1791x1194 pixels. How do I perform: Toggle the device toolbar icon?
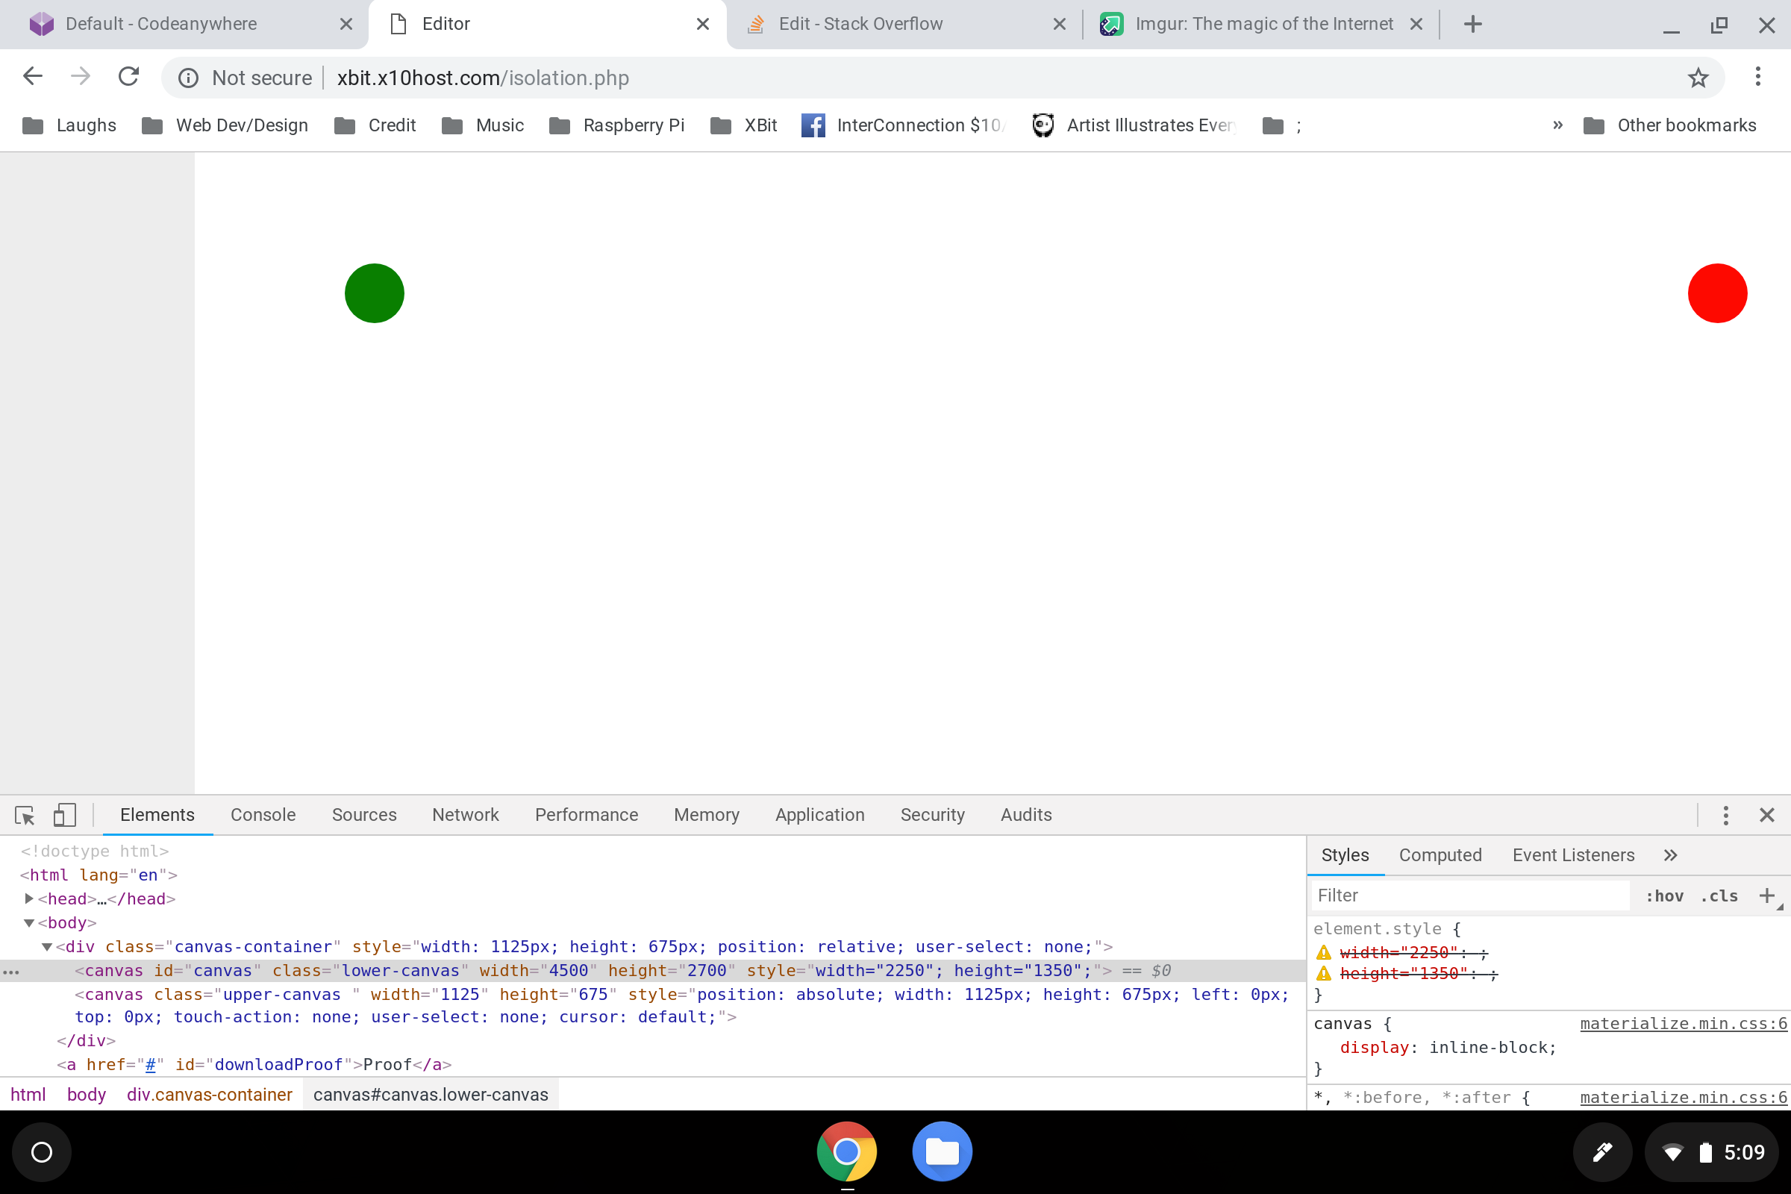pyautogui.click(x=65, y=816)
